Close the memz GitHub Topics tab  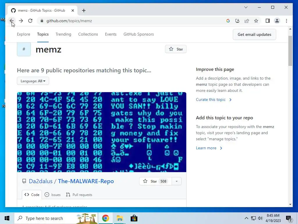72,10
